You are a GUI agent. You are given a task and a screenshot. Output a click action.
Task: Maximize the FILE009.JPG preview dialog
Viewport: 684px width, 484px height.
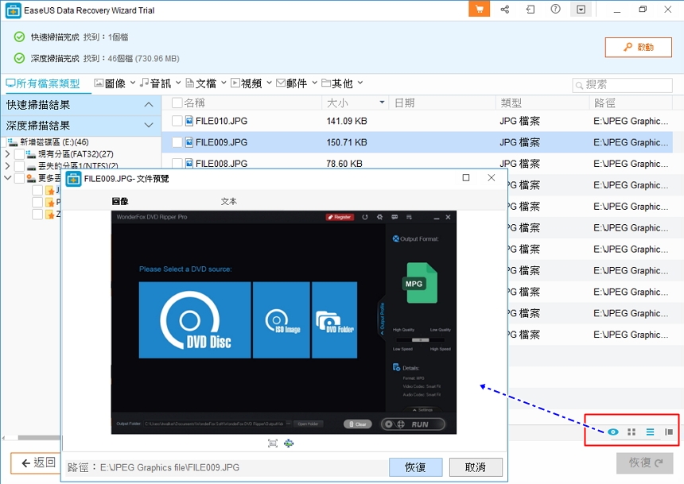tap(466, 177)
